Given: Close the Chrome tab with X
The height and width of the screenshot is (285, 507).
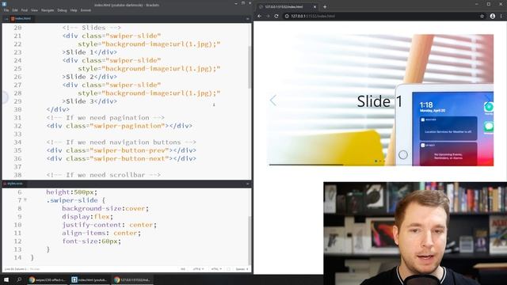Looking at the screenshot, I should (314, 7).
